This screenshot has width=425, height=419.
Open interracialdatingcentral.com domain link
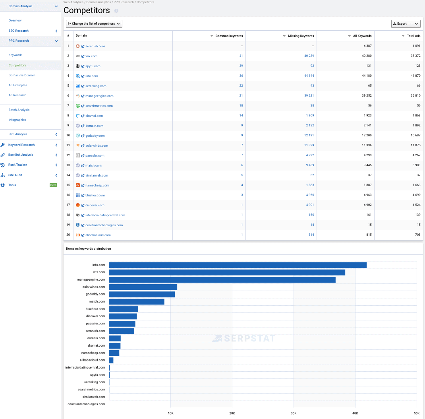coord(105,215)
